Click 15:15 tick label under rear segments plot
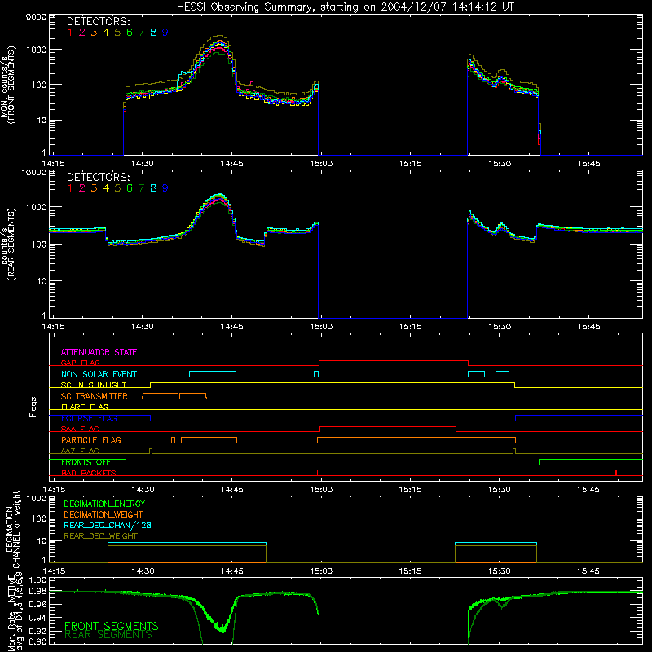The width and height of the screenshot is (652, 652). coord(410,327)
